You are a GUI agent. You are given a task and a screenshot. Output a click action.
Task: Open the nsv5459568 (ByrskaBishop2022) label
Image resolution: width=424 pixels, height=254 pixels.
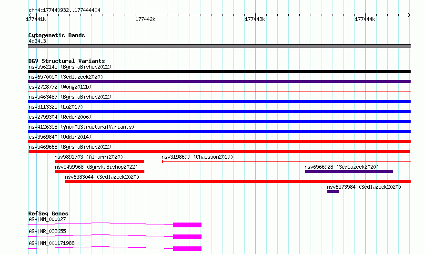pos(96,167)
